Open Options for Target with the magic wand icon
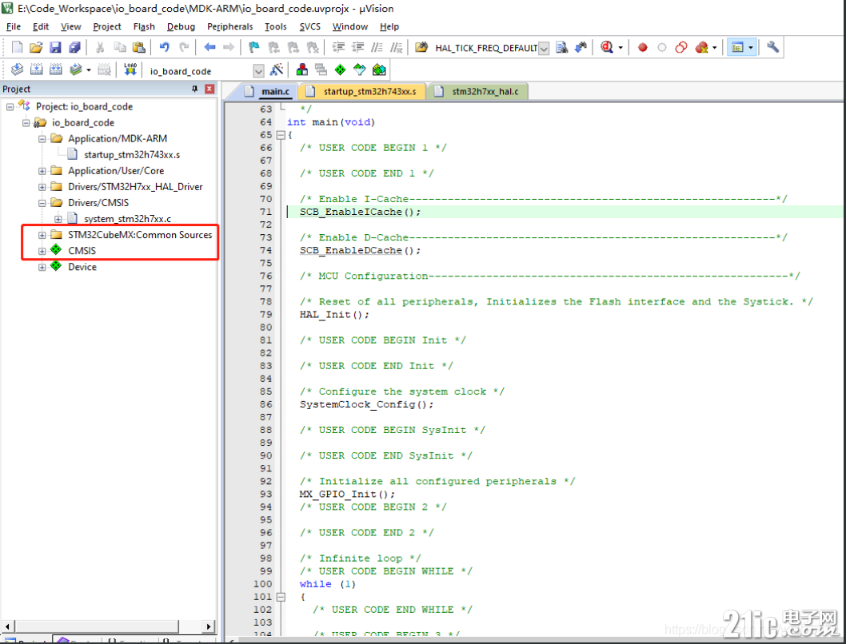The height and width of the screenshot is (644, 846). (x=276, y=70)
